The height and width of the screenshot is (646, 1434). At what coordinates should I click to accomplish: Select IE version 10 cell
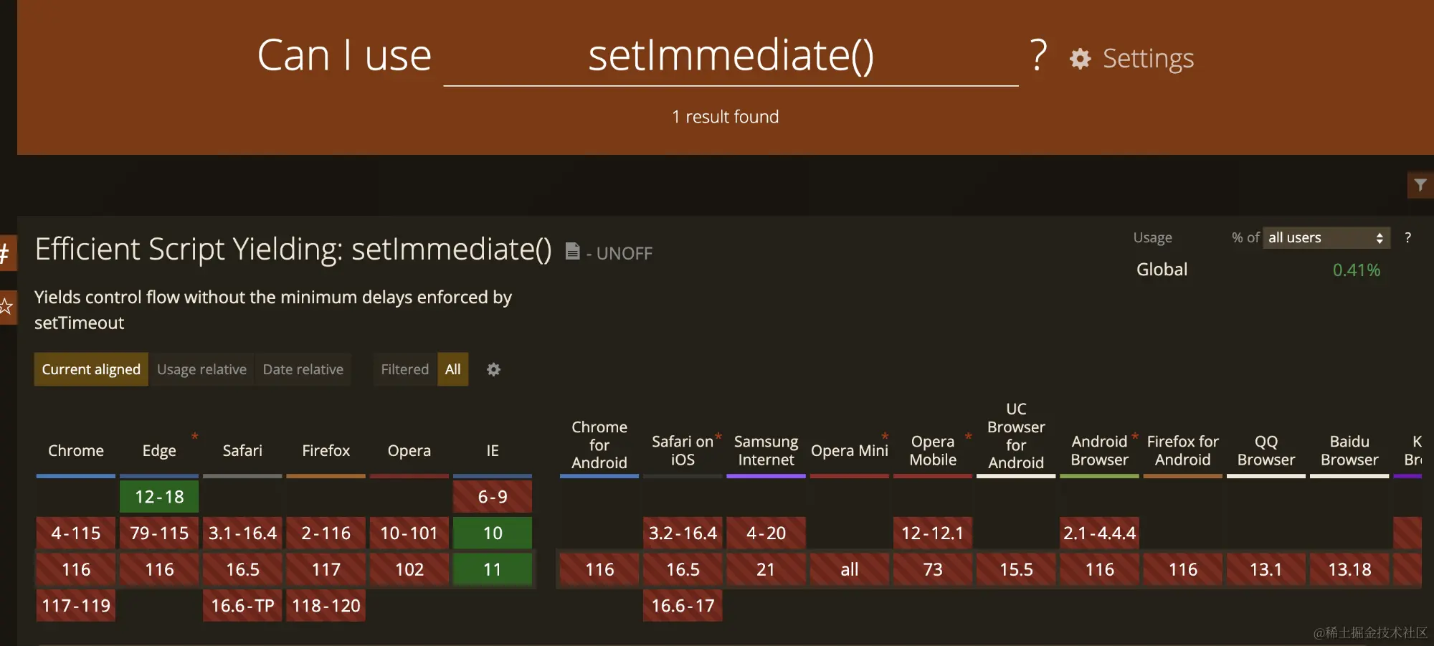point(493,533)
